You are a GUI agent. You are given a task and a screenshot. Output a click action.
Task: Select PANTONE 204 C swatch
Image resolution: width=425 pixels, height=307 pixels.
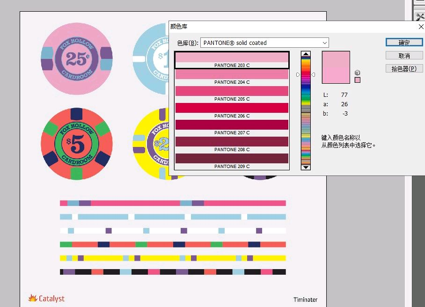click(232, 77)
